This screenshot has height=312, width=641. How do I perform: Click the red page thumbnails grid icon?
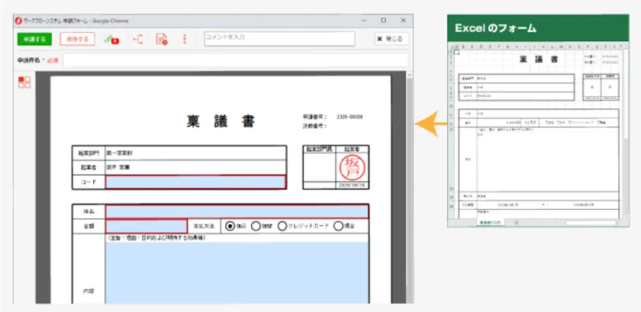point(24,82)
